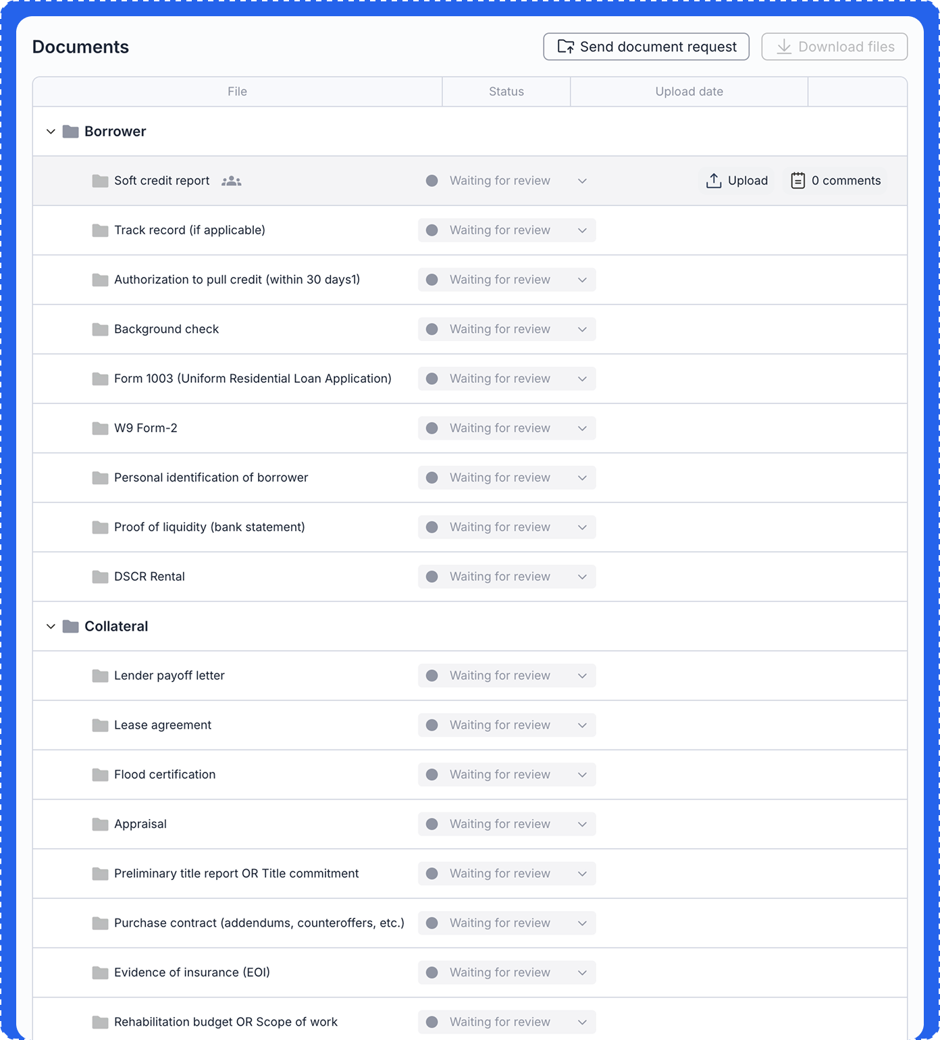The image size is (940, 1040).
Task: Click the File column header
Action: [237, 92]
